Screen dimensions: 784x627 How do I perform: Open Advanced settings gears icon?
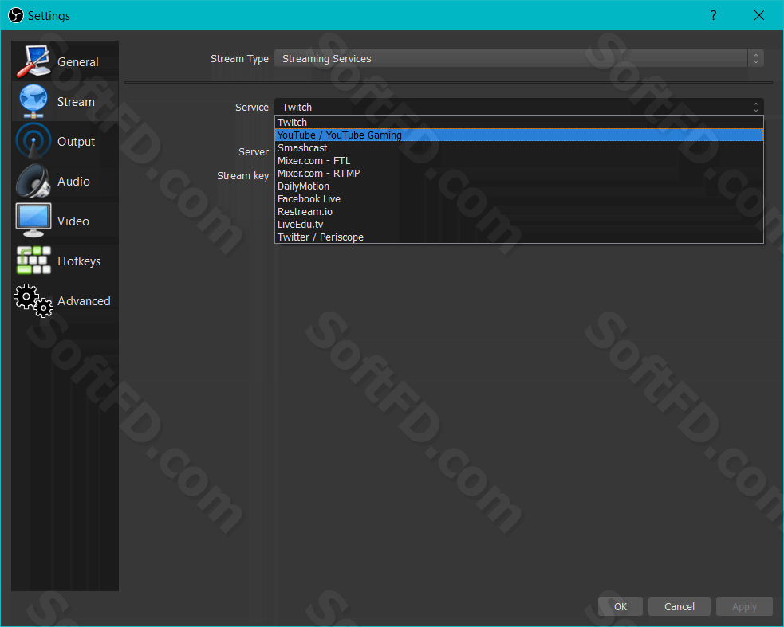pos(33,300)
